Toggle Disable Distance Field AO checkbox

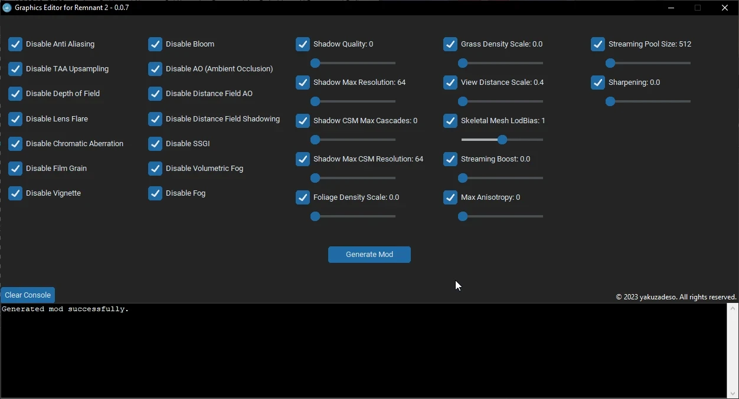[x=155, y=94]
